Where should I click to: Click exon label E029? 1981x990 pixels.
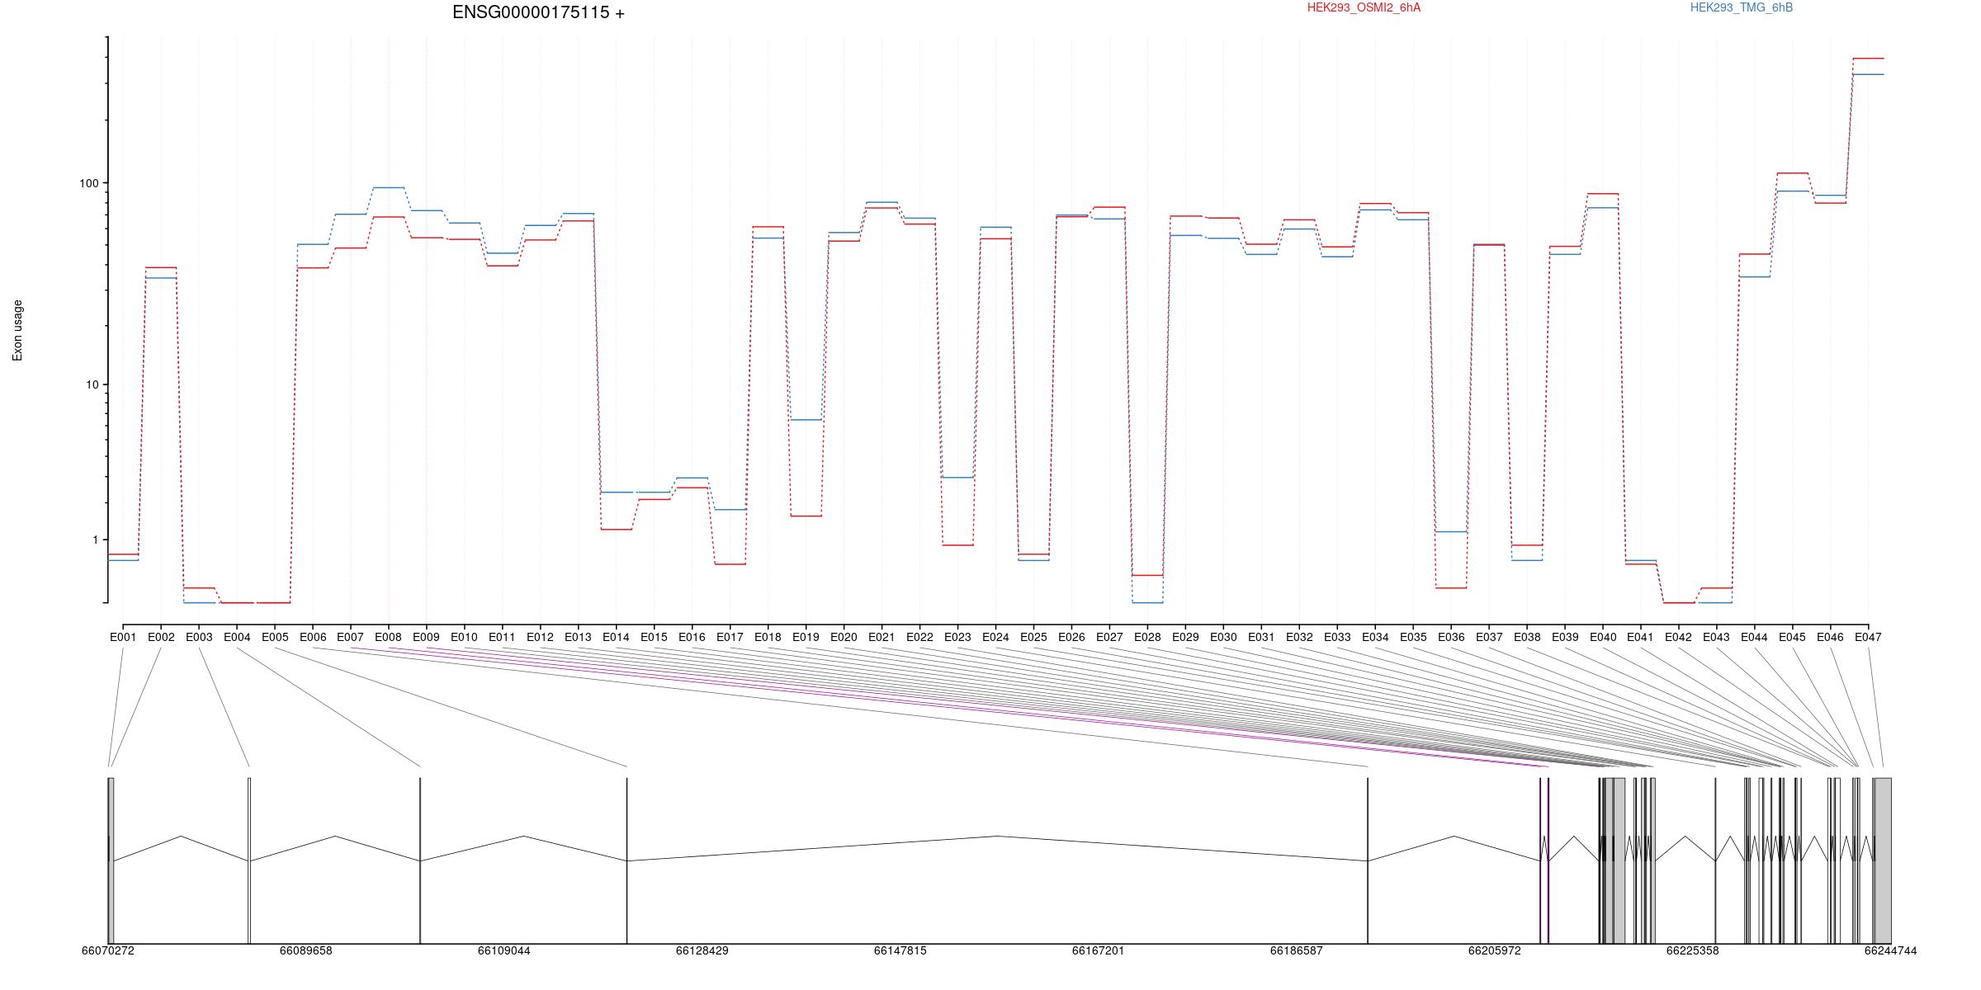[1186, 637]
